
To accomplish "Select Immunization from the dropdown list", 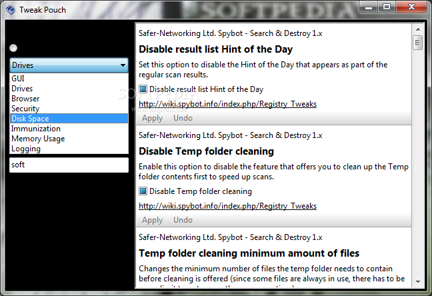I will (x=36, y=129).
